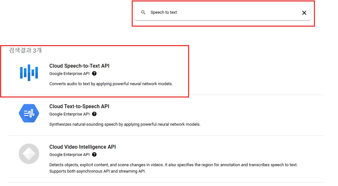Image resolution: width=338 pixels, height=186 pixels.
Task: Click the 'Converts audio to text' description
Action: point(111,84)
